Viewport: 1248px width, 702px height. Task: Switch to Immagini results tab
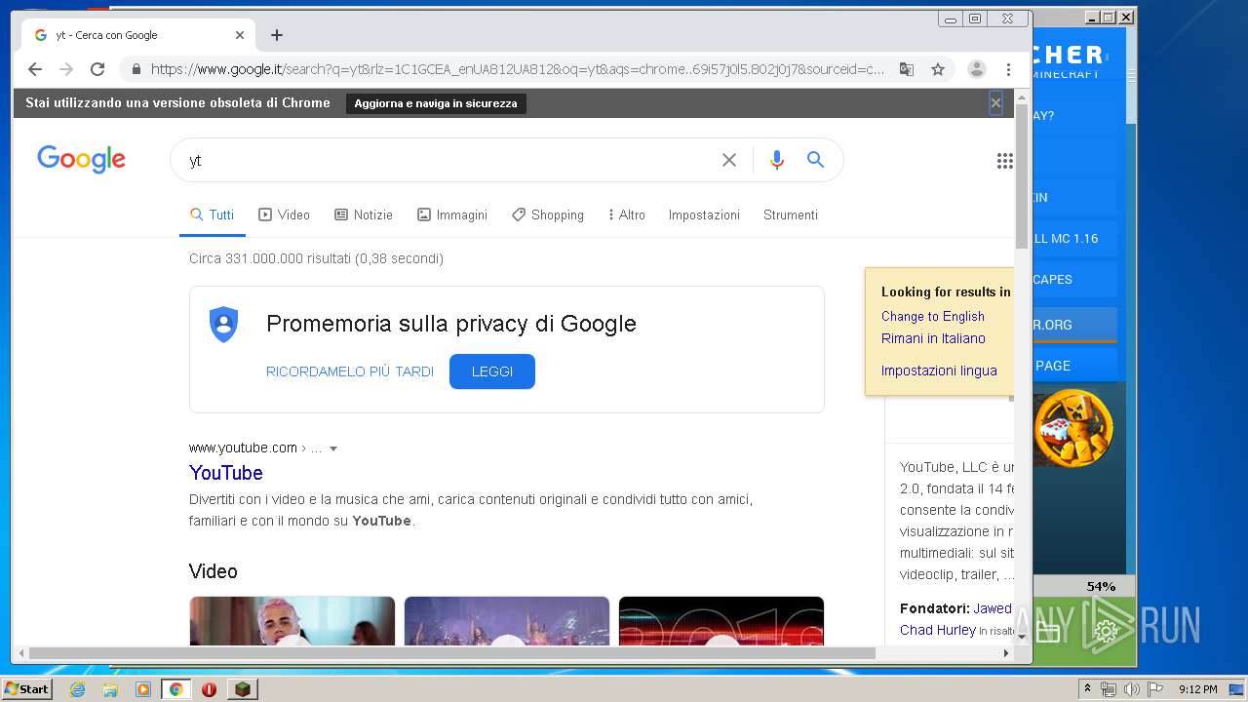coord(452,214)
